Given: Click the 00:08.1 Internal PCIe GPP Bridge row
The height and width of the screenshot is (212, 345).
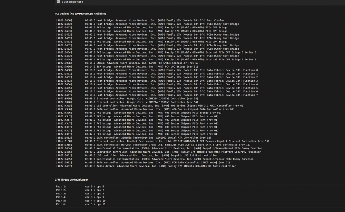Looking at the screenshot, I should pyautogui.click(x=156, y=59).
